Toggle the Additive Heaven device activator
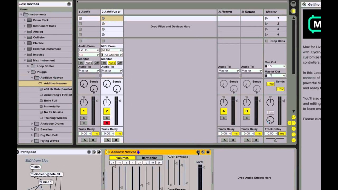The width and height of the screenshot is (338, 190). pos(108,152)
